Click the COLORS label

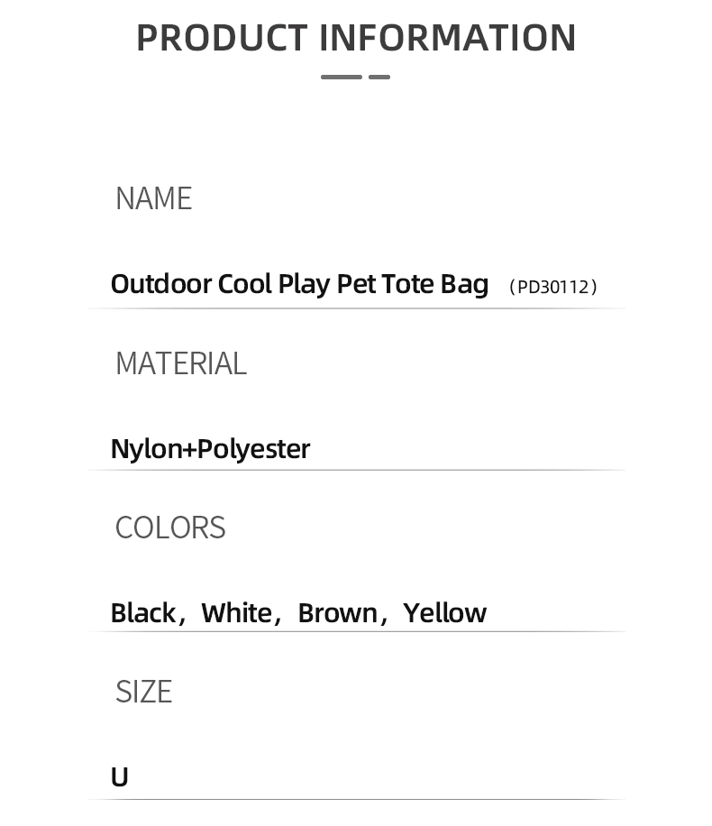170,528
